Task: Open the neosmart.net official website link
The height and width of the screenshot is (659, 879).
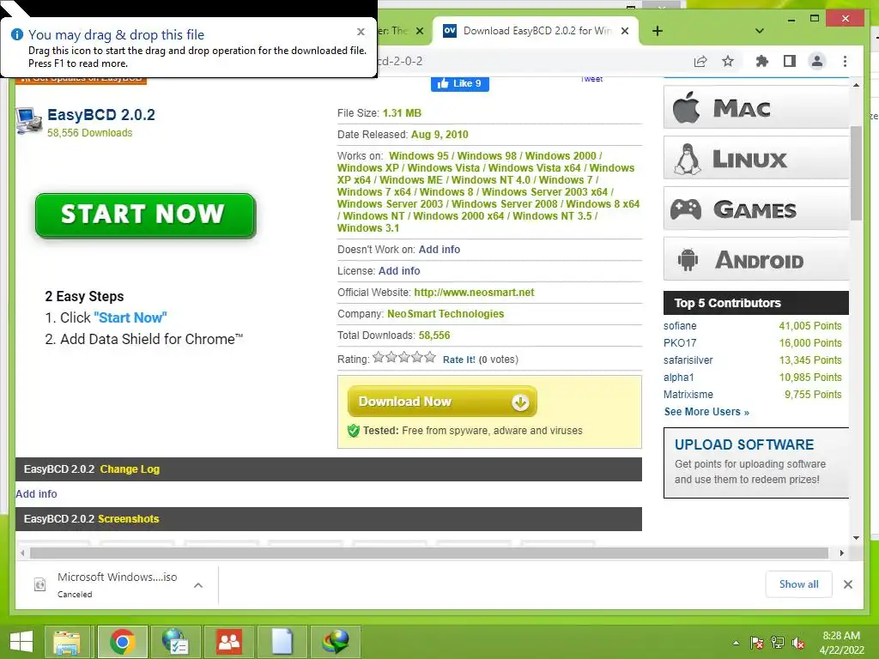Action: [474, 293]
